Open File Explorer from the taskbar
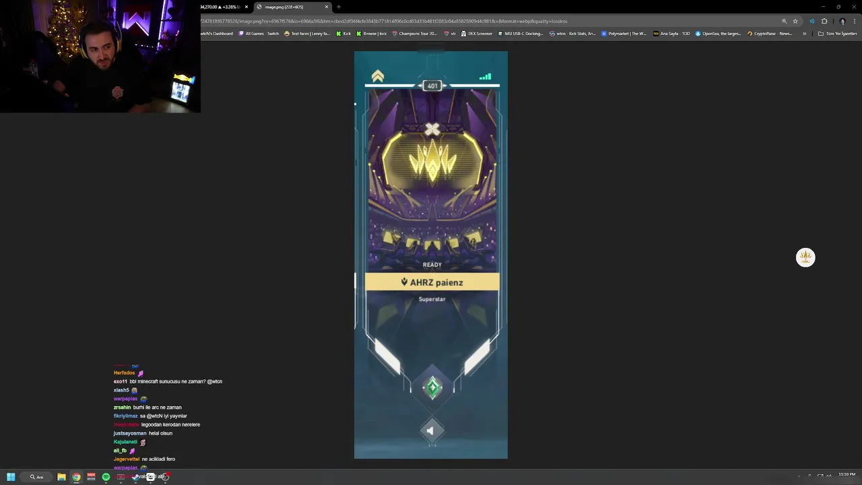The image size is (862, 485). click(61, 477)
